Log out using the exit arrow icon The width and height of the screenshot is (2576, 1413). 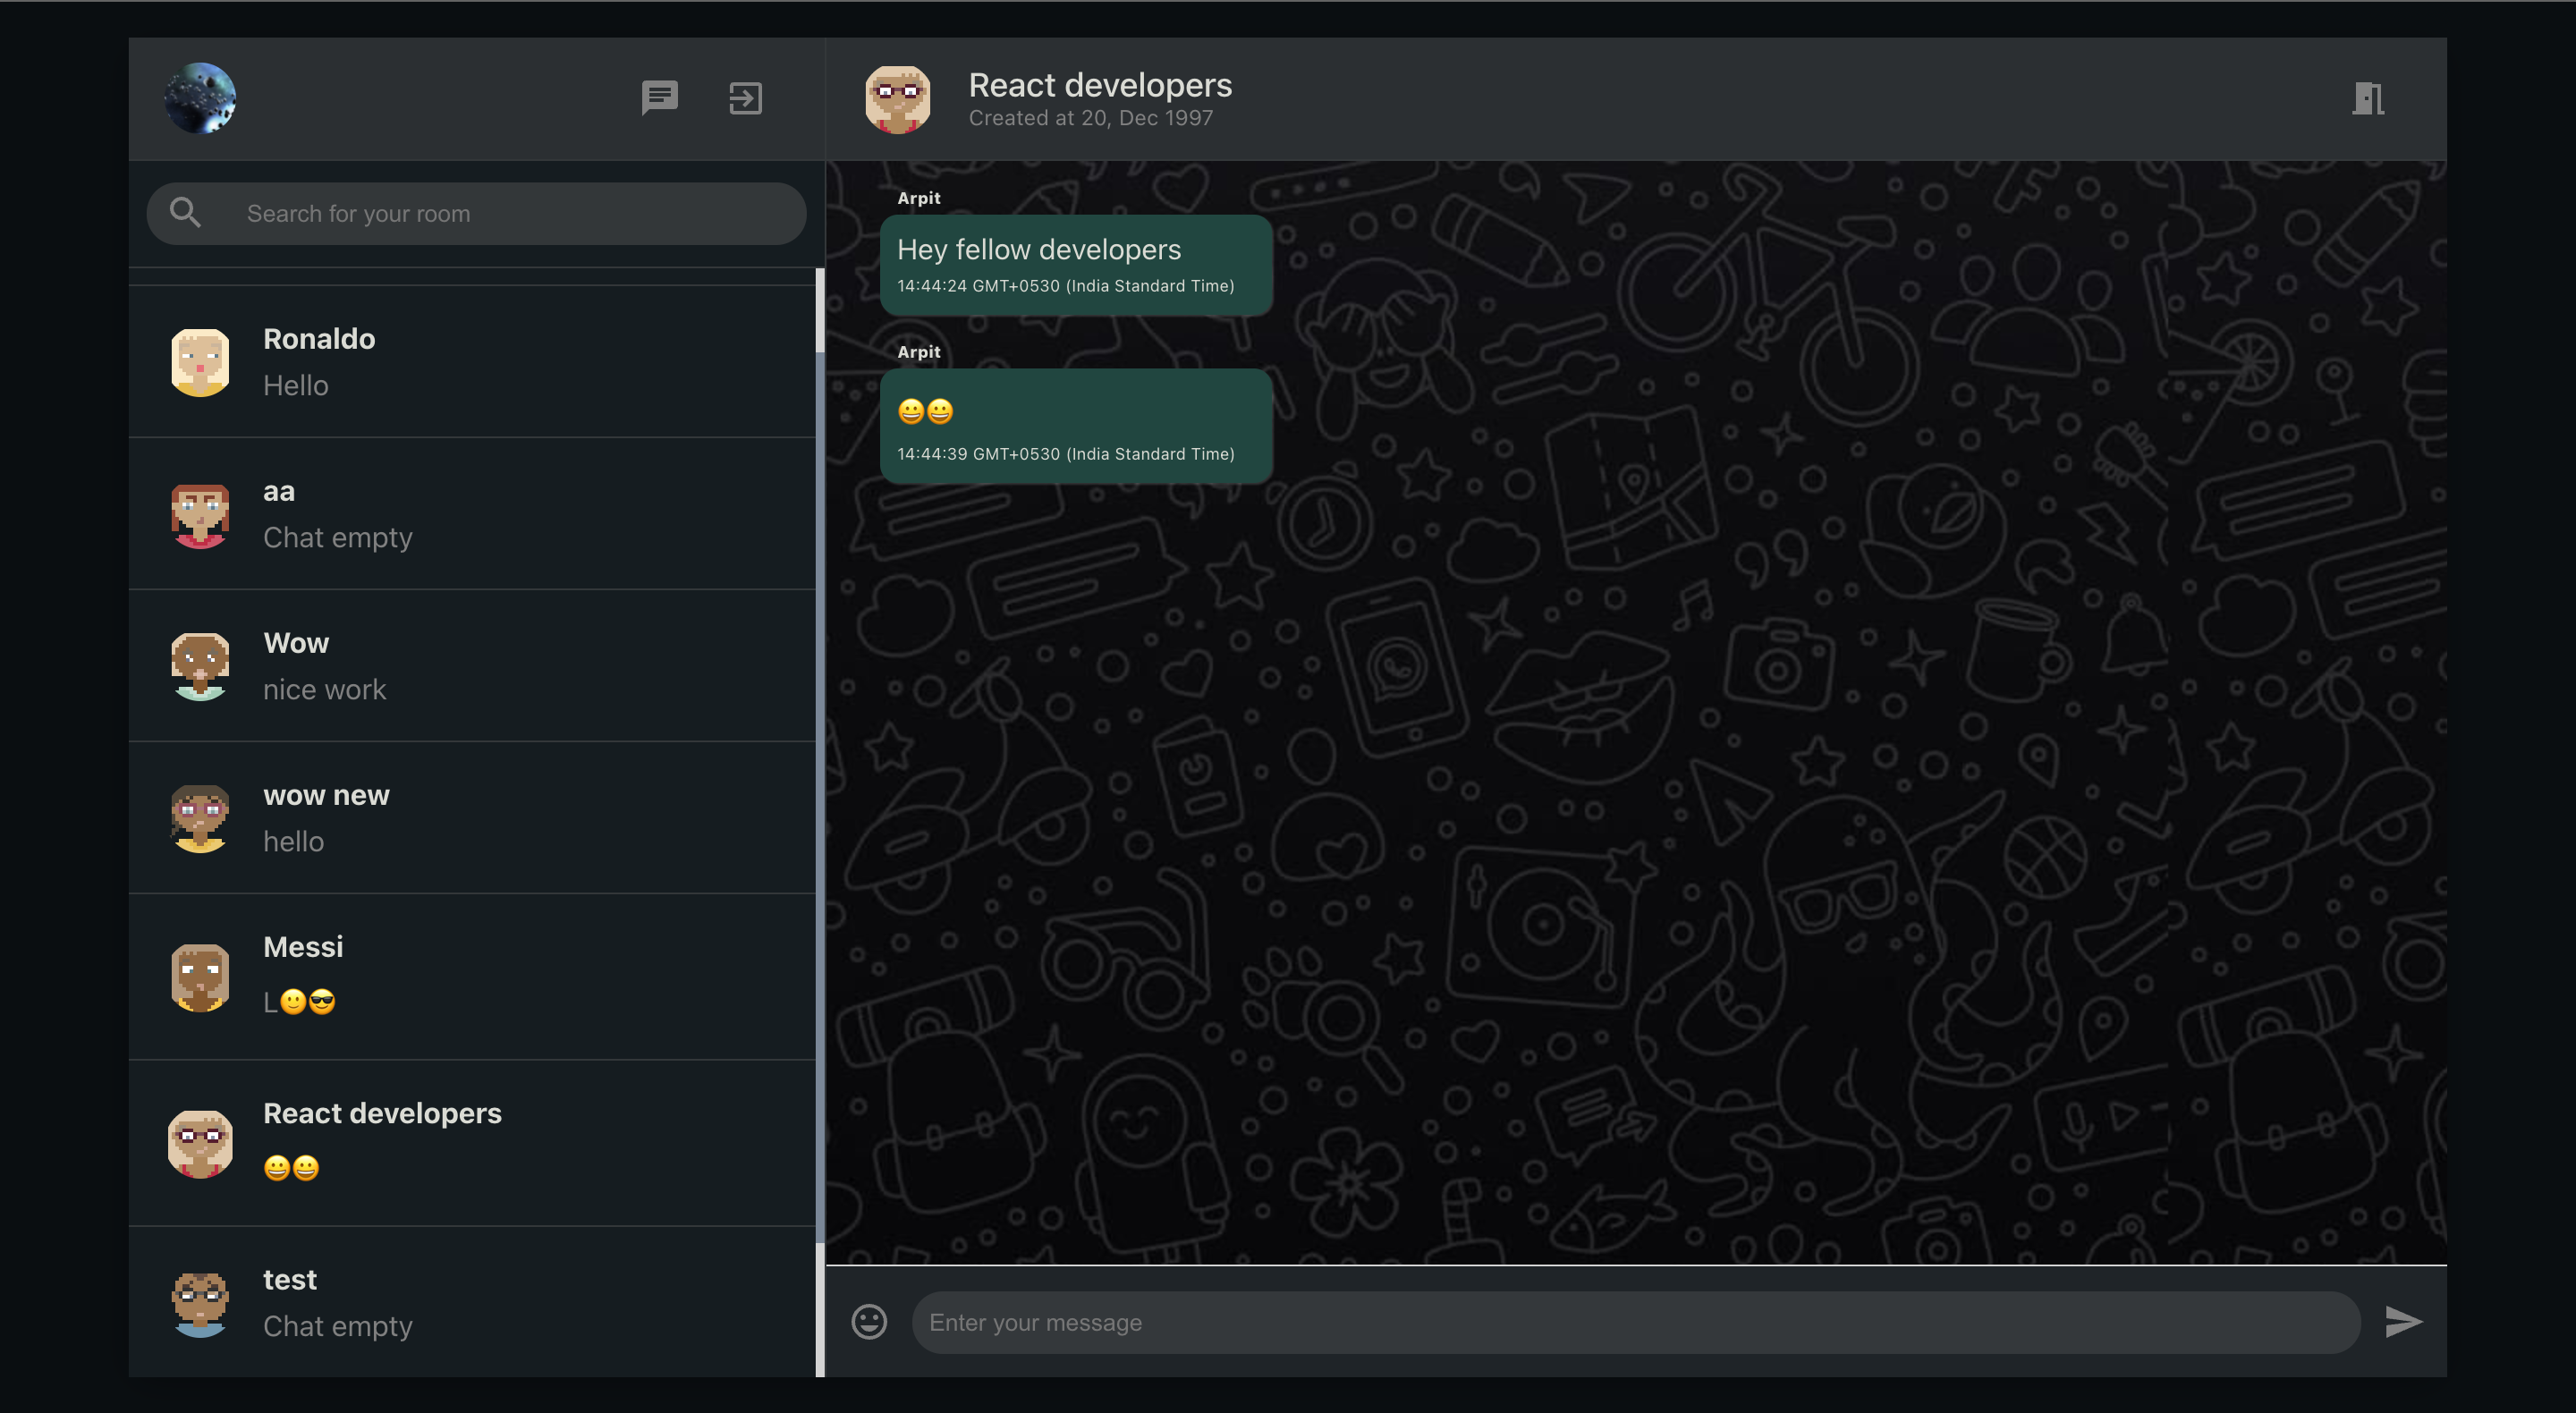tap(745, 98)
